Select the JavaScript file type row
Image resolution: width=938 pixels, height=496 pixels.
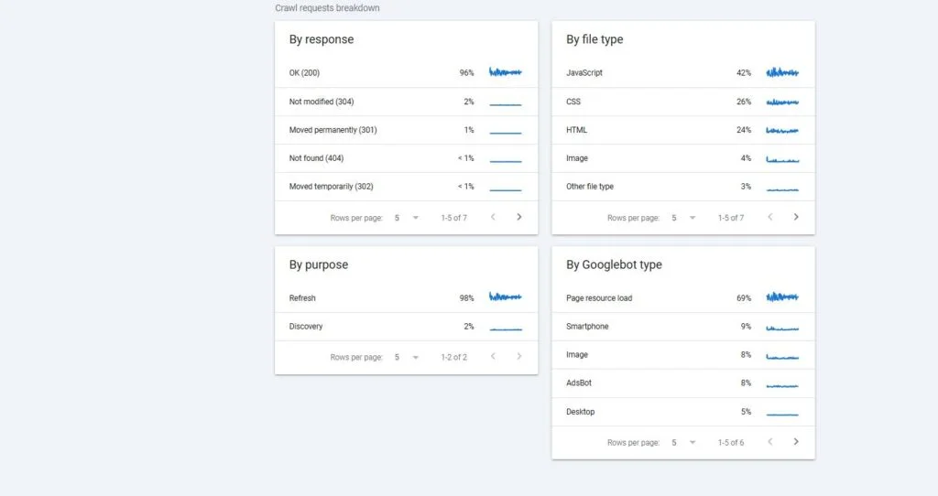tap(683, 73)
